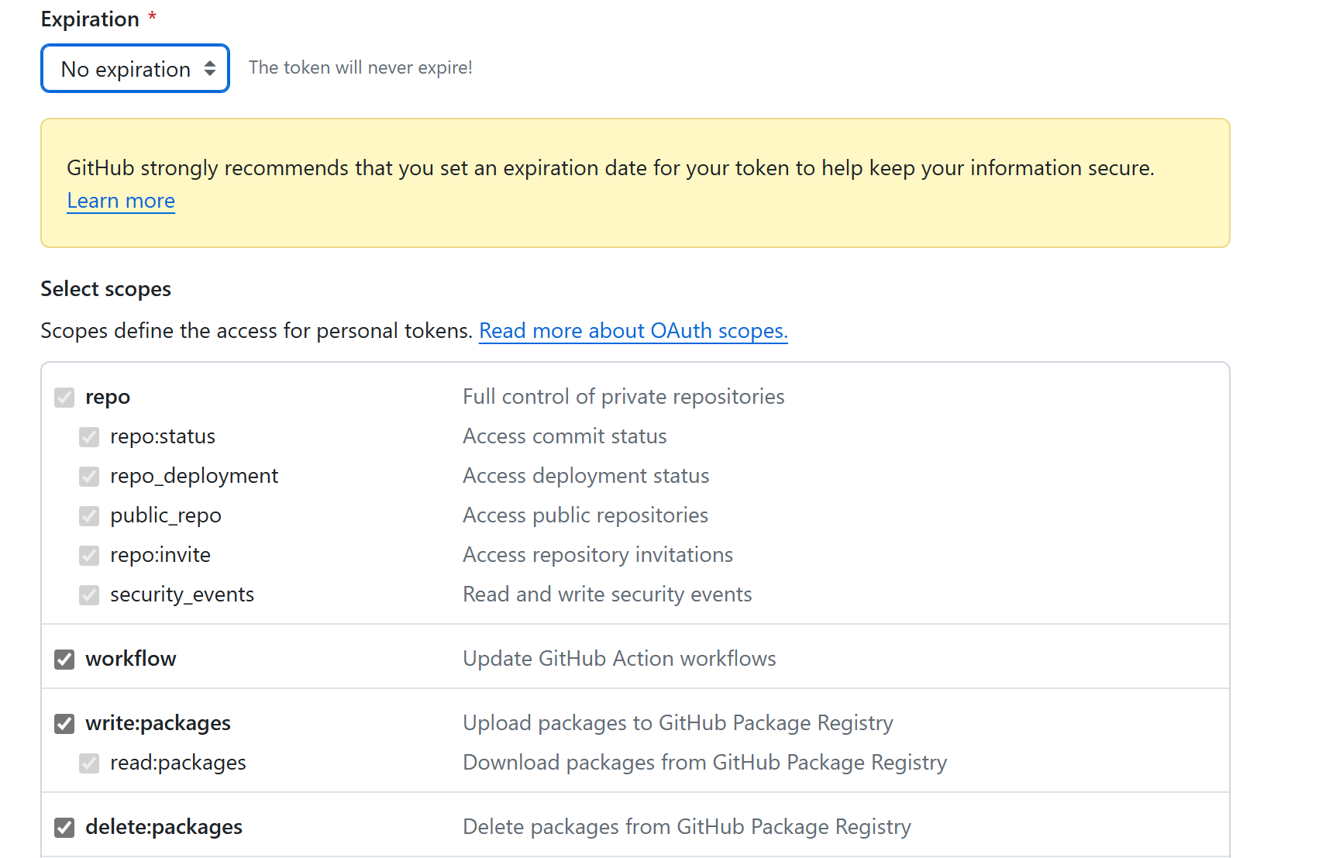Uncheck the workflow scope checkbox
The image size is (1329, 858).
64,660
